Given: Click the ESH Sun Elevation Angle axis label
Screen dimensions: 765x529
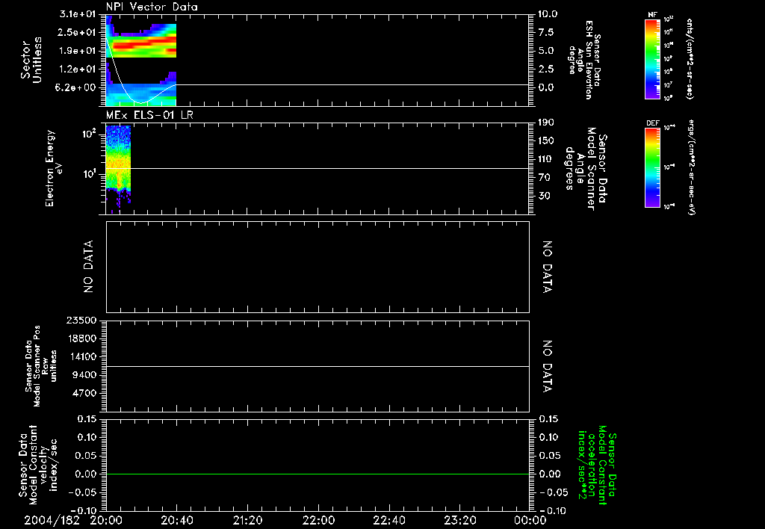Looking at the screenshot, I should [583, 60].
